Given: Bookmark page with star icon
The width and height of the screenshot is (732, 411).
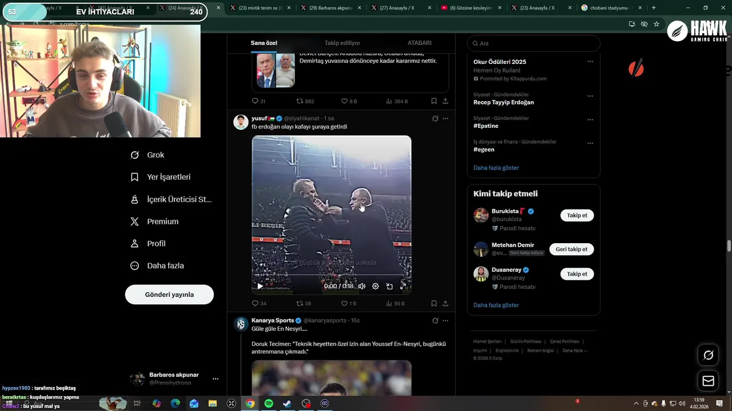Looking at the screenshot, I should point(657,24).
